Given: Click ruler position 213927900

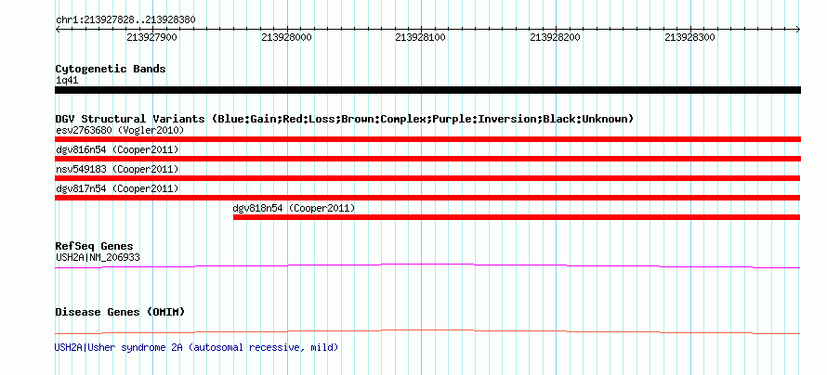Looking at the screenshot, I should [151, 37].
